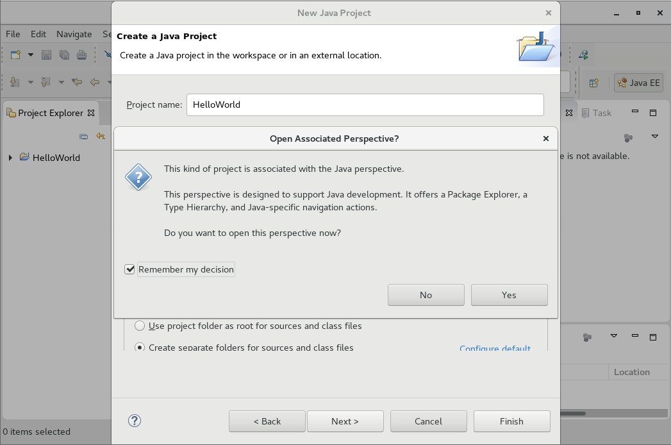Select Create separate folders radio button
This screenshot has width=671, height=445.
[140, 348]
